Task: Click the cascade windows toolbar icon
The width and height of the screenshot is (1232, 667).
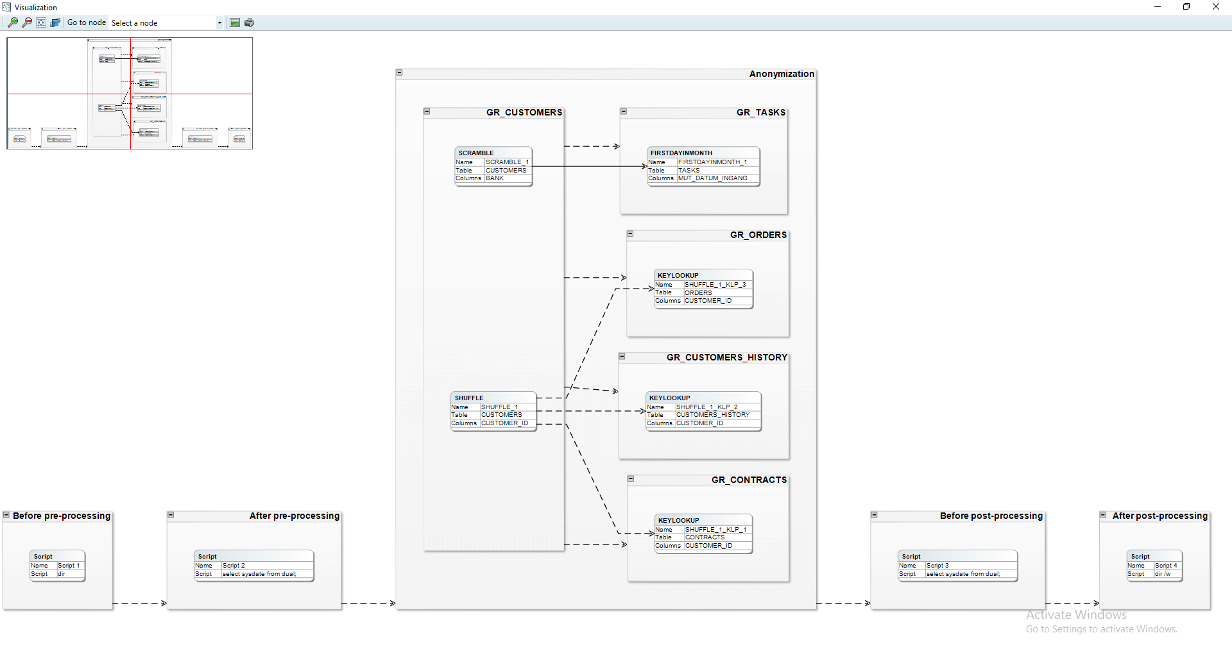Action: pyautogui.click(x=55, y=22)
